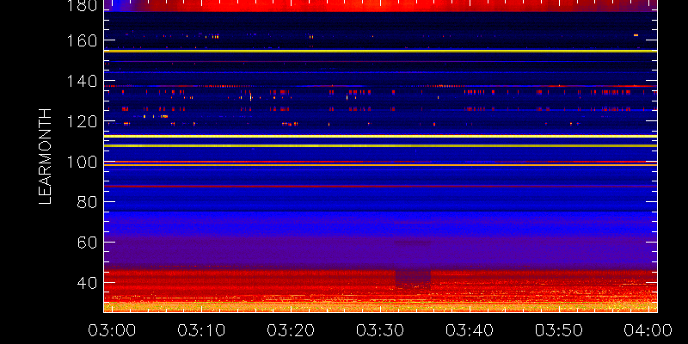Click the 04:00 time axis label
Screen dimensions: 688x344
tap(648, 330)
